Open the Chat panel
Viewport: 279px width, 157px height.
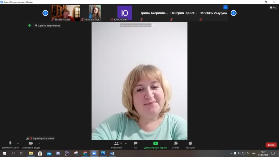click(135, 145)
